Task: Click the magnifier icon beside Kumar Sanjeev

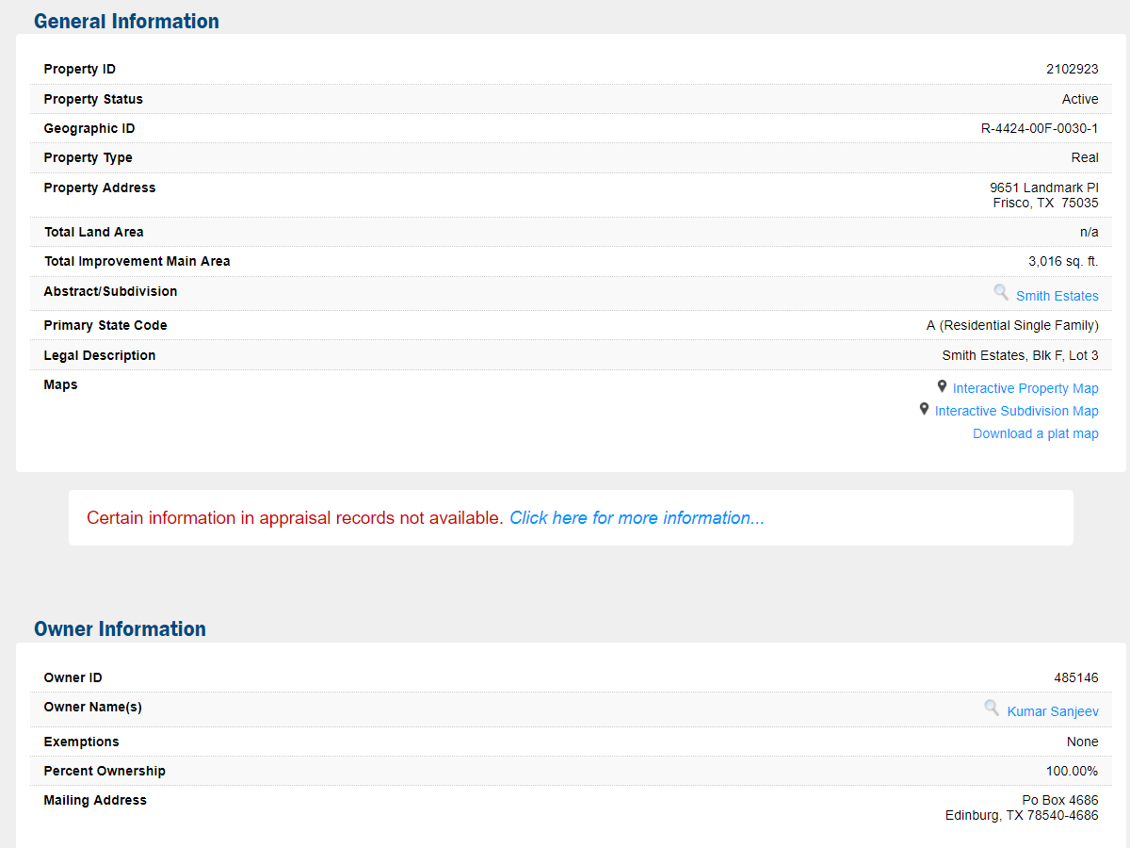Action: coord(992,708)
